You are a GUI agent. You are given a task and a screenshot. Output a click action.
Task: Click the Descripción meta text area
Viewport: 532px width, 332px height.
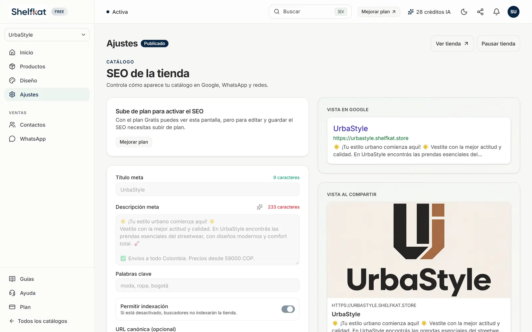207,240
